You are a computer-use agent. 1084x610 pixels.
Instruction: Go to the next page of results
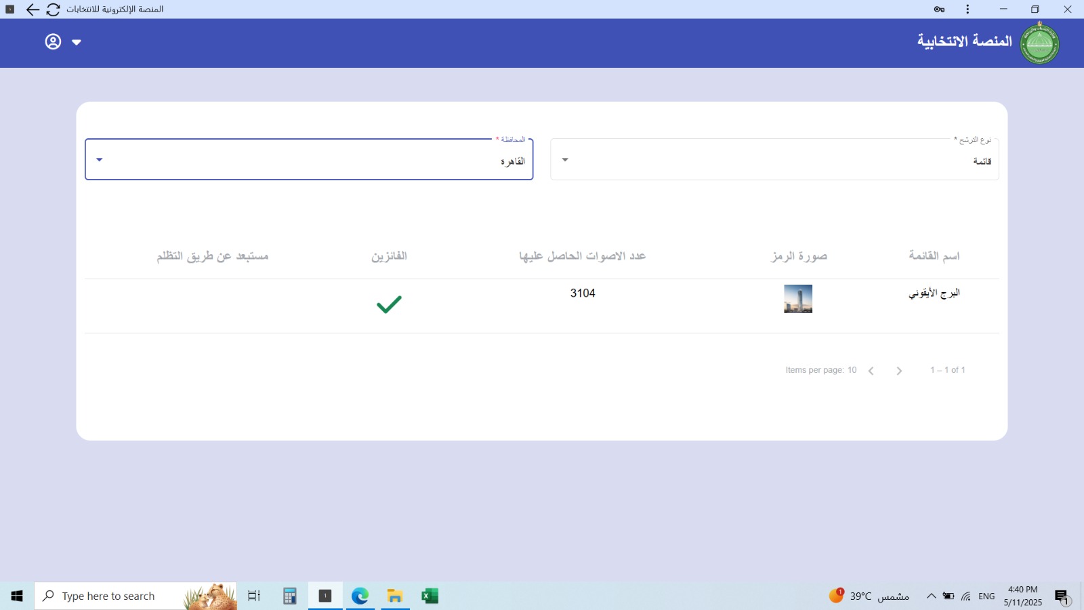899,371
